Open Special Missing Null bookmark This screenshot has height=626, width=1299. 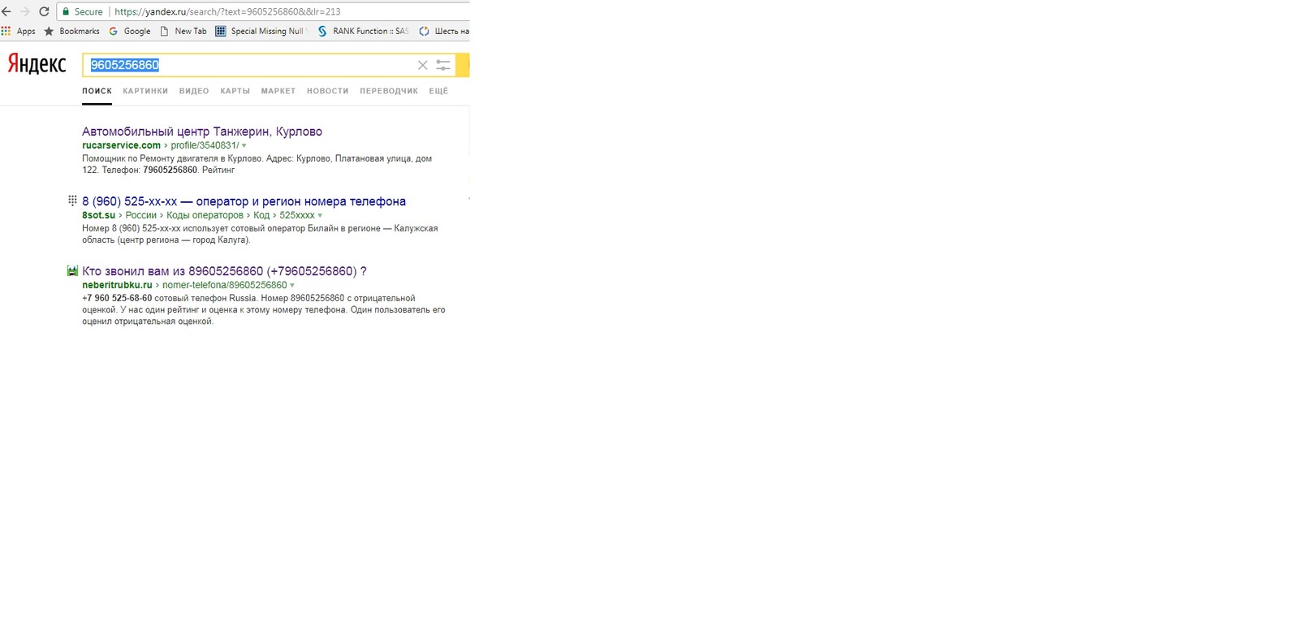coord(261,31)
